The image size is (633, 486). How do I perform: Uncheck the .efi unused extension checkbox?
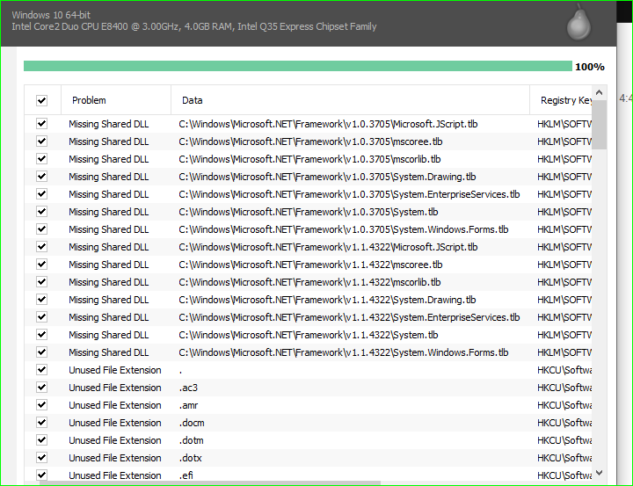point(41,475)
